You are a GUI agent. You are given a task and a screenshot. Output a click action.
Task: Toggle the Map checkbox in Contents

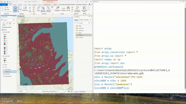coord(3,30)
